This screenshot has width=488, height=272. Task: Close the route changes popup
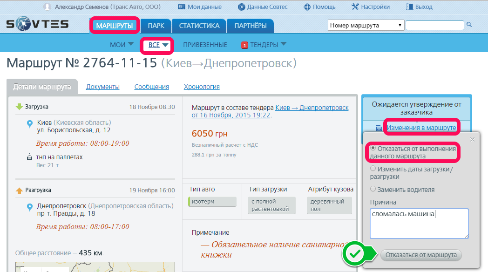pyautogui.click(x=472, y=139)
